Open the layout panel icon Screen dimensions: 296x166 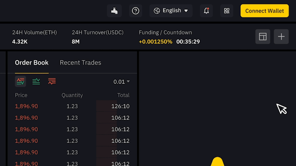coord(263,37)
